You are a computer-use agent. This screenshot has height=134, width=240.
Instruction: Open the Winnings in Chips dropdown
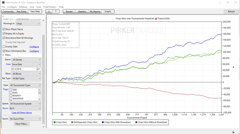point(28,24)
